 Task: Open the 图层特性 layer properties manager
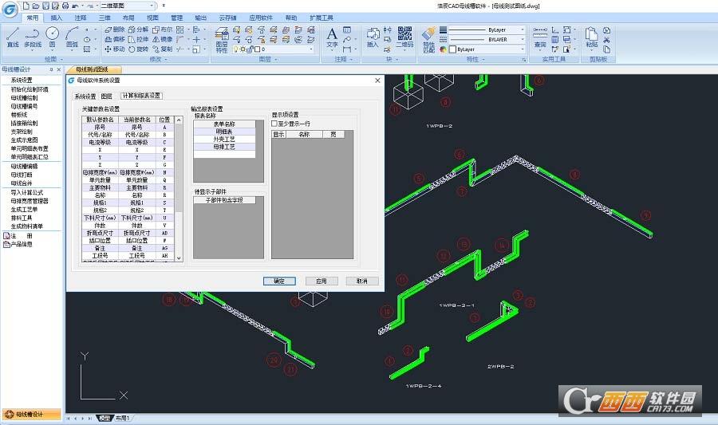click(x=222, y=40)
